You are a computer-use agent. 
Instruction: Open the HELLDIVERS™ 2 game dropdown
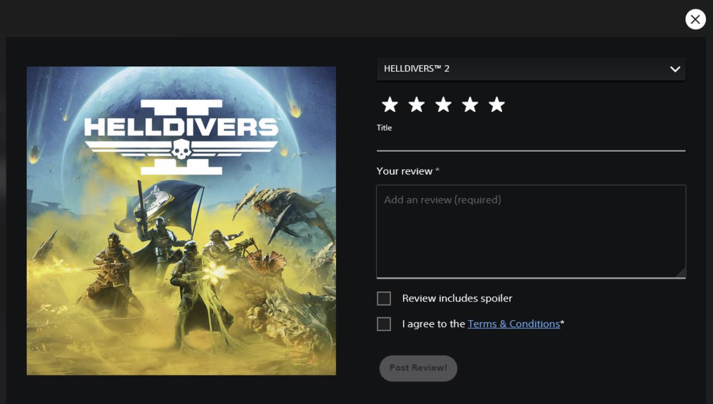(531, 69)
